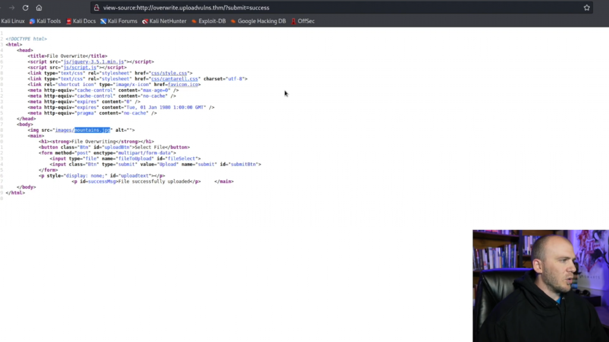Open the OffSec bookmark
The width and height of the screenshot is (609, 342).
click(303, 21)
